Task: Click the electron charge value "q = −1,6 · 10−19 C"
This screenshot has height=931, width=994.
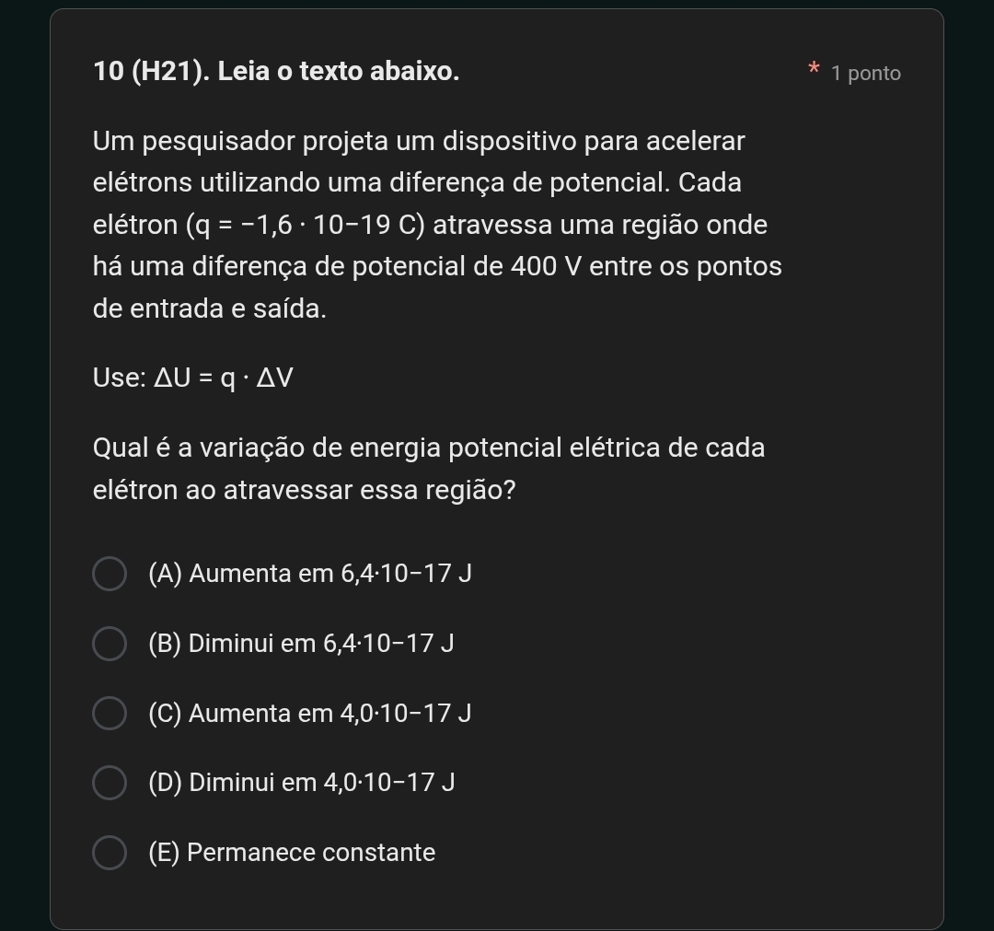Action: [306, 225]
